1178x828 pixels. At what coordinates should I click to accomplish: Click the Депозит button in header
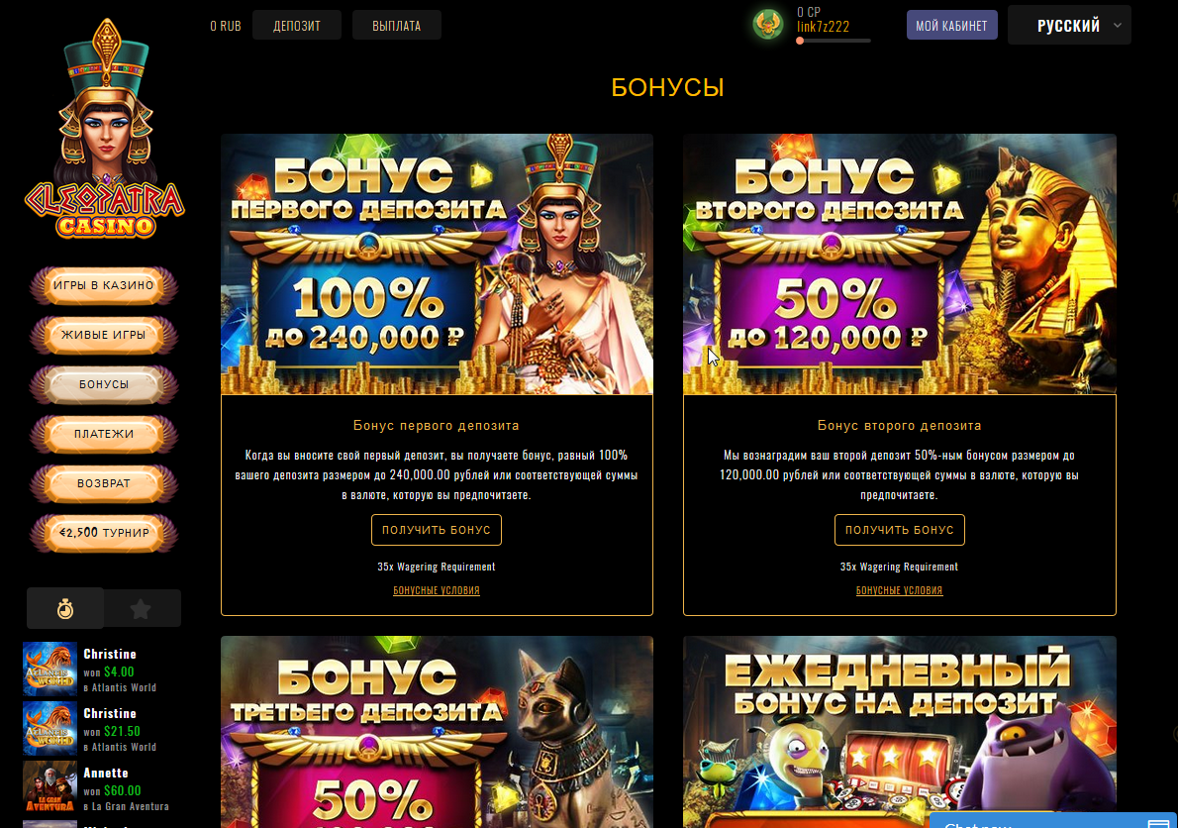[x=297, y=26]
